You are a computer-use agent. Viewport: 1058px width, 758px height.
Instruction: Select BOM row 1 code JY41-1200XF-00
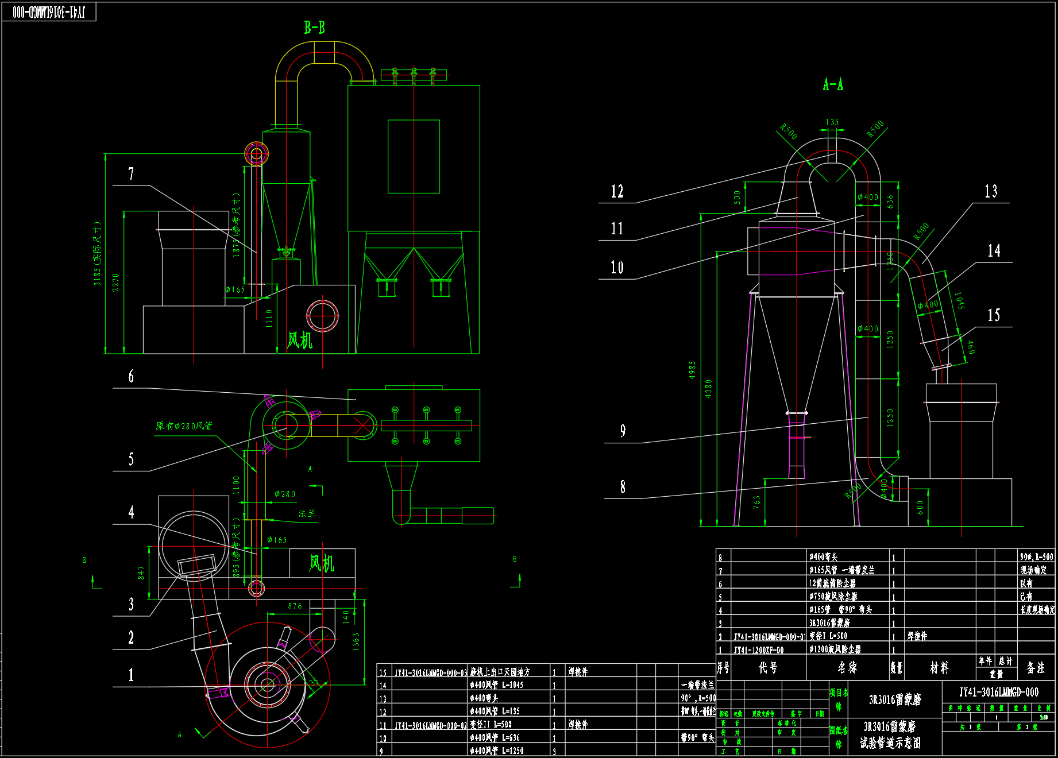pos(758,649)
